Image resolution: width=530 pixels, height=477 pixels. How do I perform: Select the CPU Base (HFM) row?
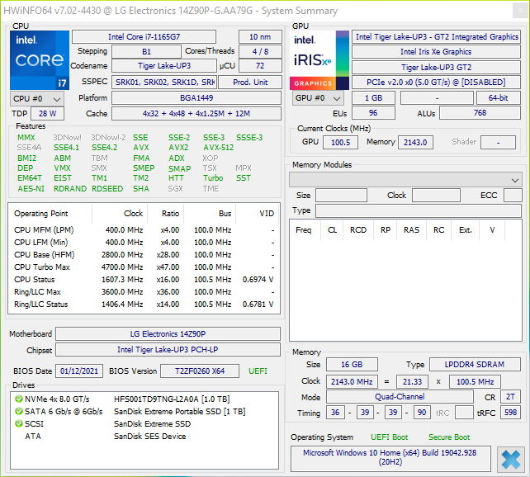(144, 254)
